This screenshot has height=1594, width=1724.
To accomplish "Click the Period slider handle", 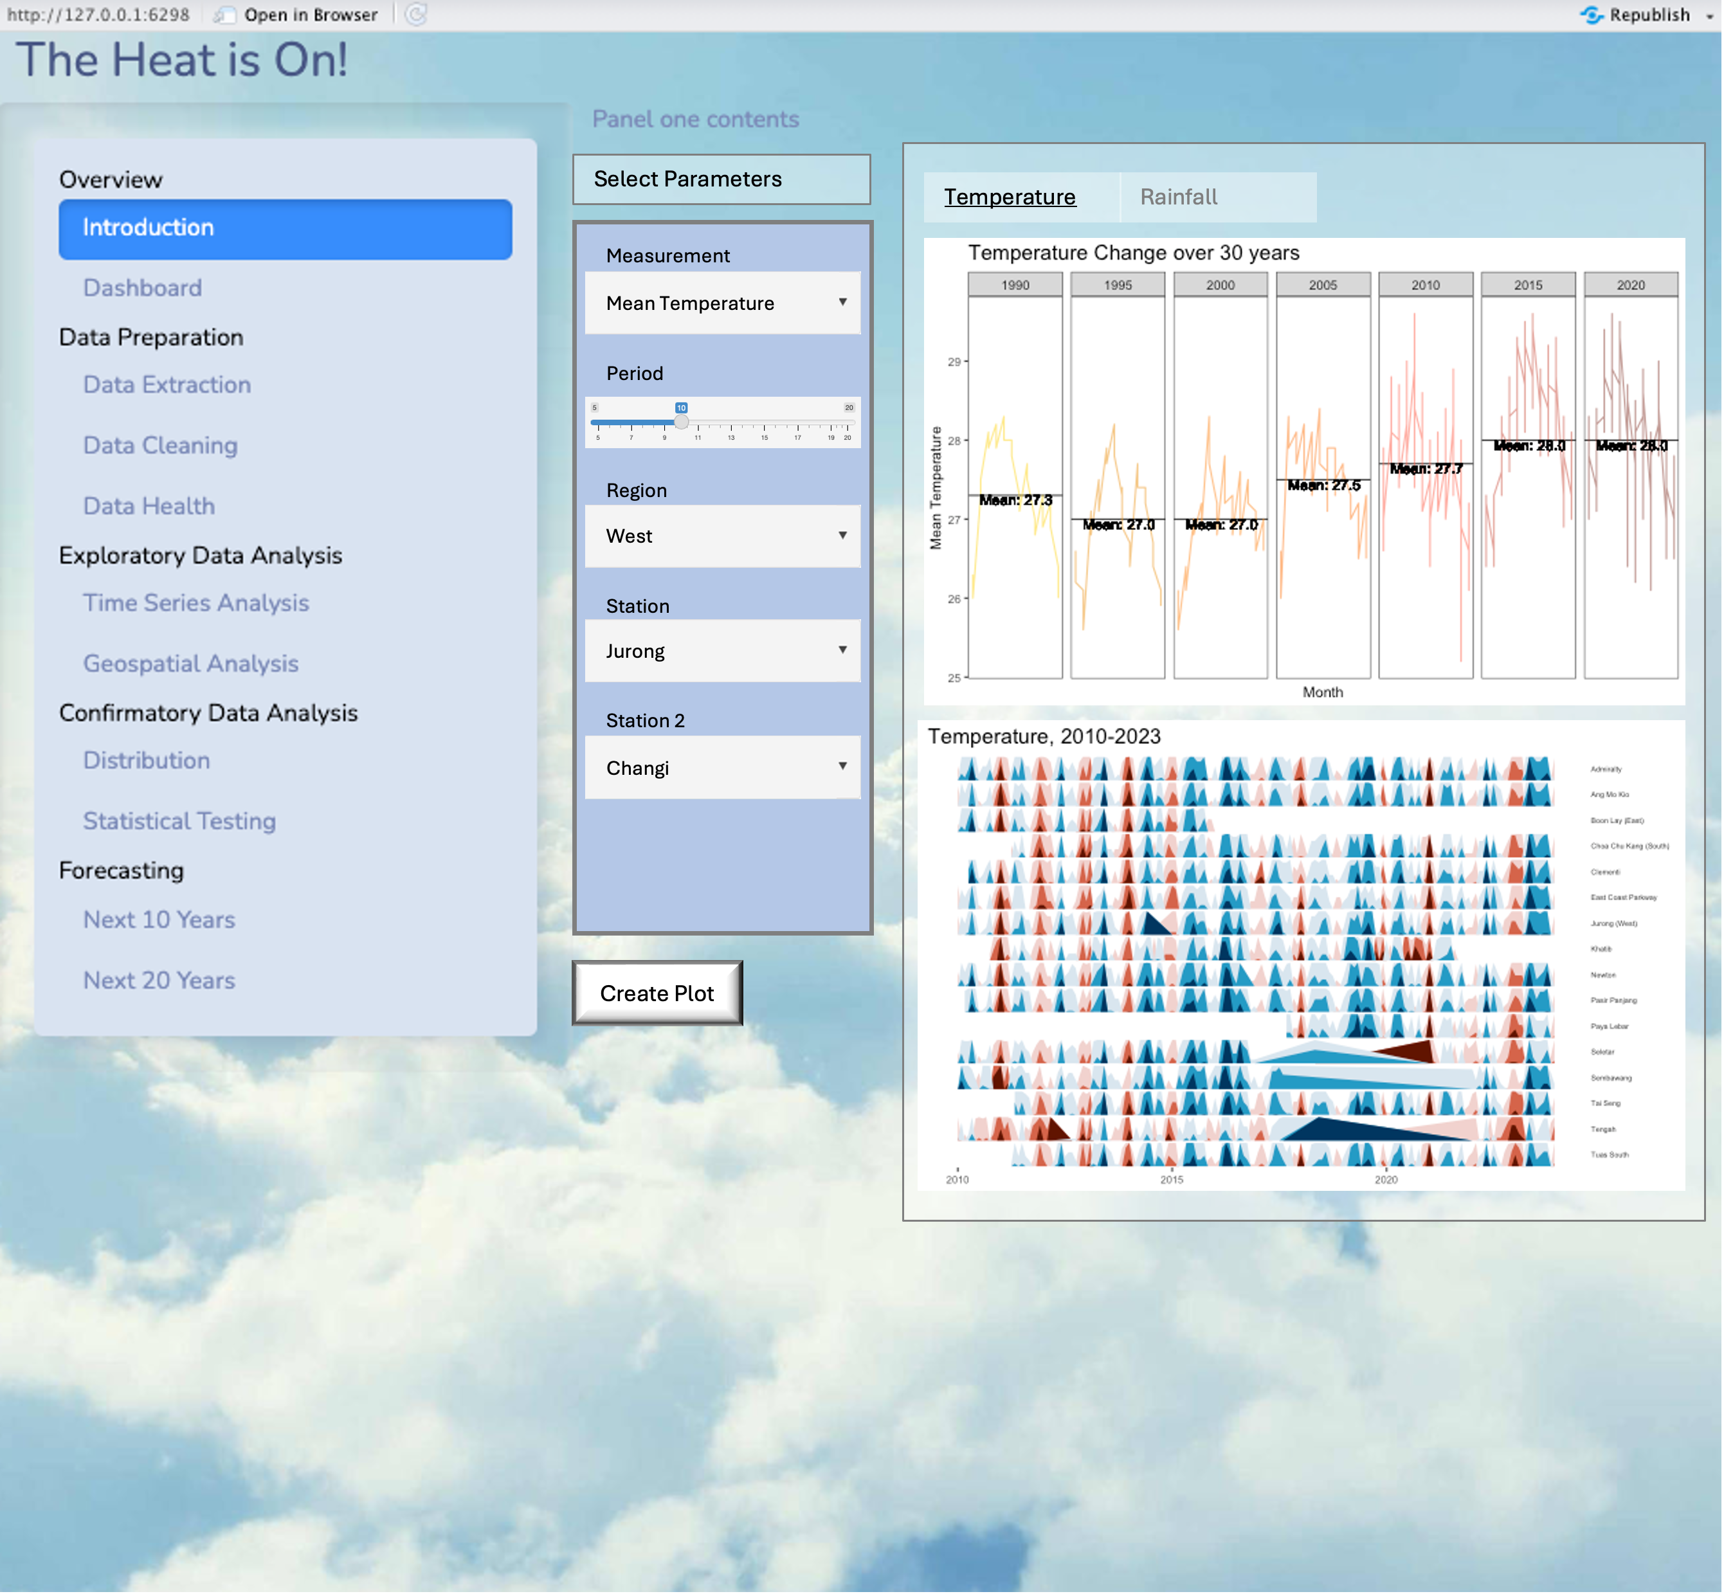I will 682,422.
